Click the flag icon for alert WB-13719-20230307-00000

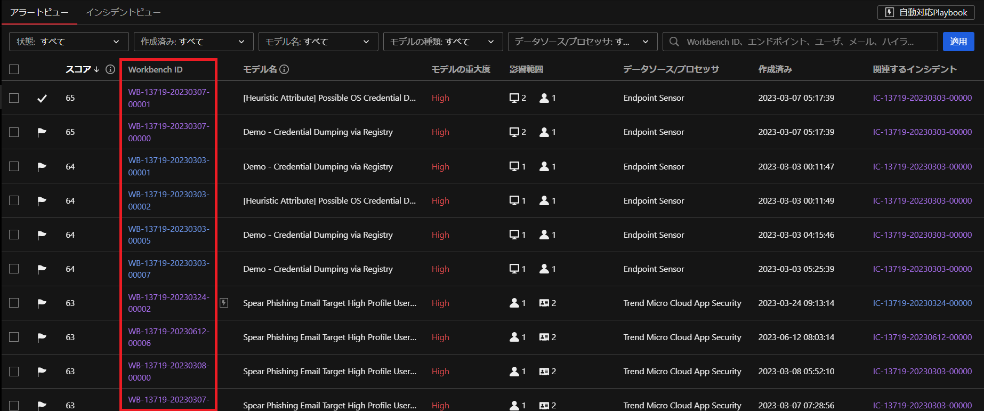tap(42, 132)
